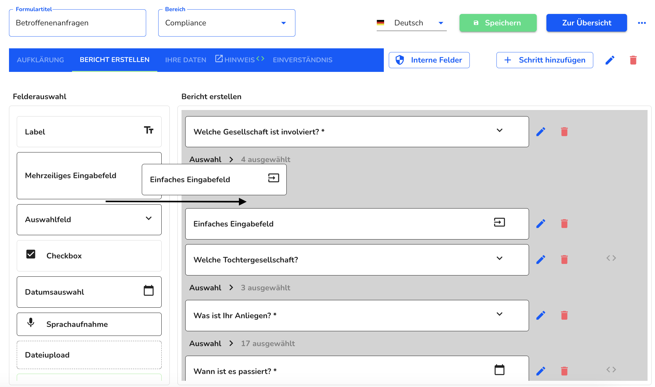655x387 pixels.
Task: Delete the 'Was ist Ihr Anliegen?' field
Action: pos(564,315)
